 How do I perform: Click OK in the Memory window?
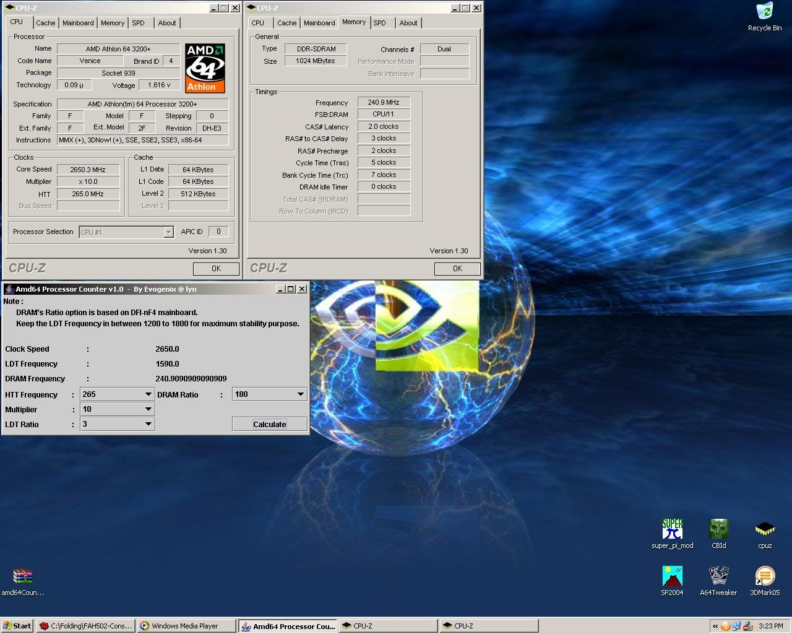tap(457, 269)
